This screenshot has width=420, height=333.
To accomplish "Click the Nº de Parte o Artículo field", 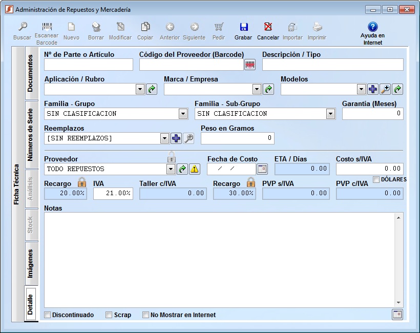I will tap(89, 65).
